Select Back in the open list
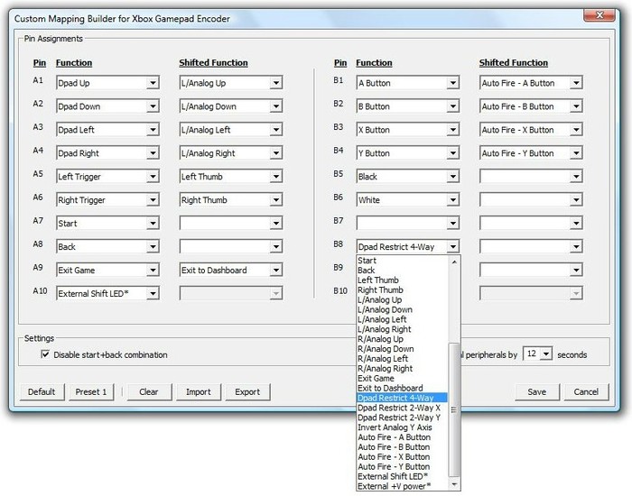The height and width of the screenshot is (496, 632). [403, 271]
